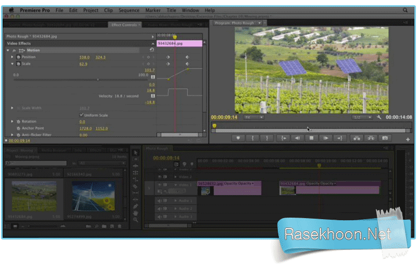Click the Scale slider handle
Screen dimensions: 417x265
point(98,80)
